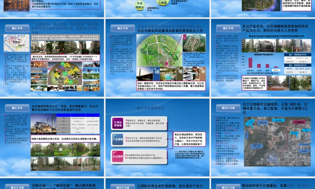Click the 融汇半岛 label on 众多规划的商业中心 slide
The image size is (315, 189).
[x=17, y=108]
